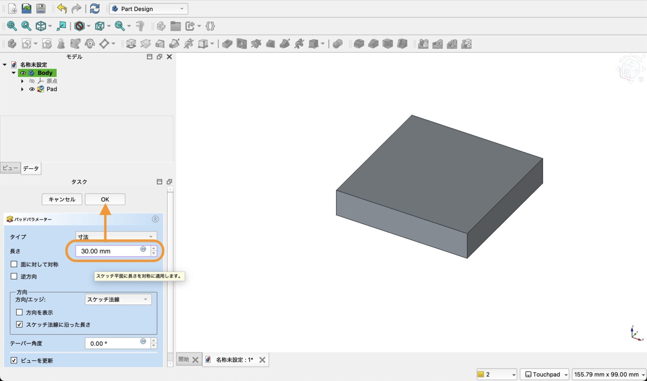The image size is (647, 381).
Task: Undo the last action
Action: (x=62, y=9)
